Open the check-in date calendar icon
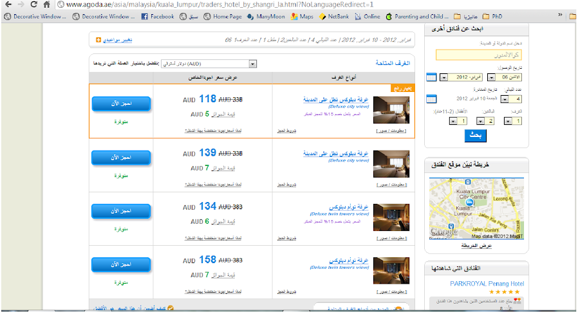This screenshot has height=312, width=587. 431,77
